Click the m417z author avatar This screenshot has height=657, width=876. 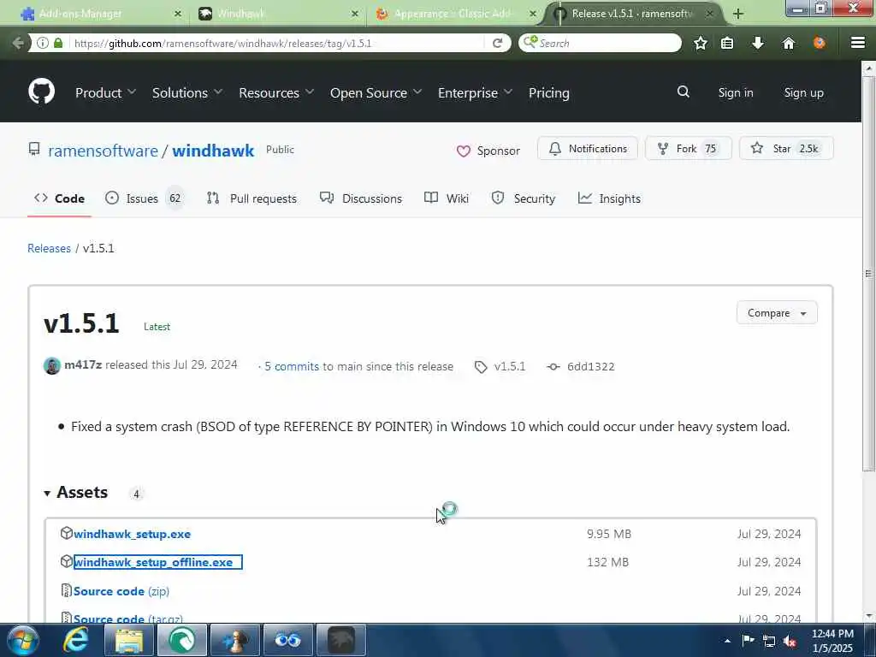[52, 366]
